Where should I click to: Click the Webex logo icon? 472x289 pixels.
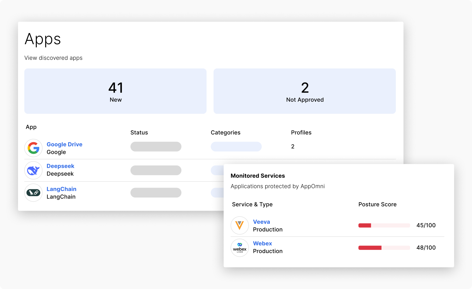(239, 248)
